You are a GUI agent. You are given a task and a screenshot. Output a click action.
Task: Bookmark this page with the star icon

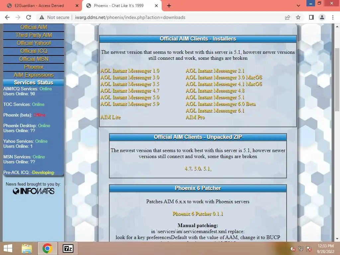coord(298,17)
